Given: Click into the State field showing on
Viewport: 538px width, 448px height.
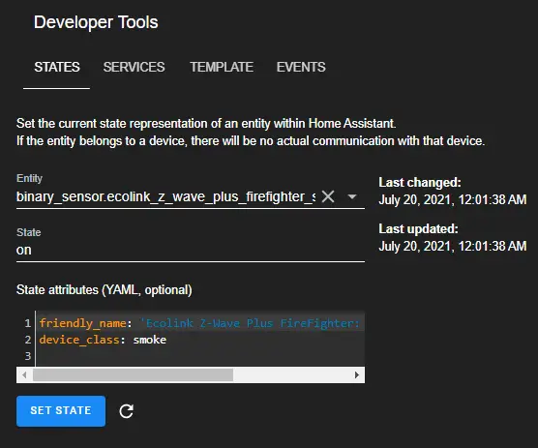Looking at the screenshot, I should click(x=191, y=250).
